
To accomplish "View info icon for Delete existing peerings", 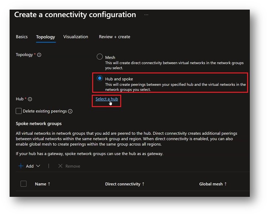I will pyautogui.click(x=70, y=111).
